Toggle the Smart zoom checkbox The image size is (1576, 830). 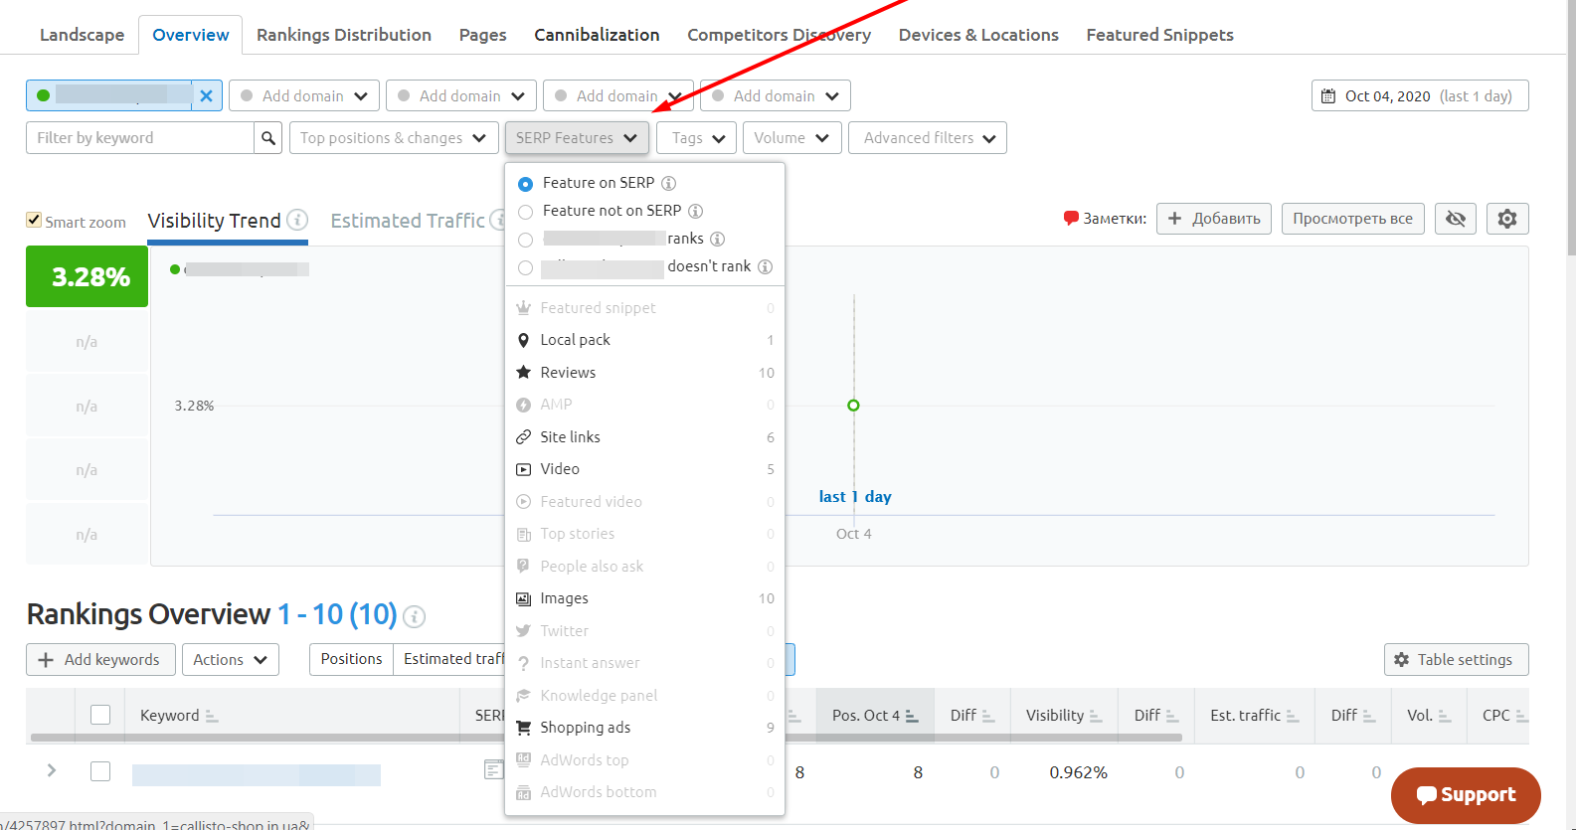[34, 221]
